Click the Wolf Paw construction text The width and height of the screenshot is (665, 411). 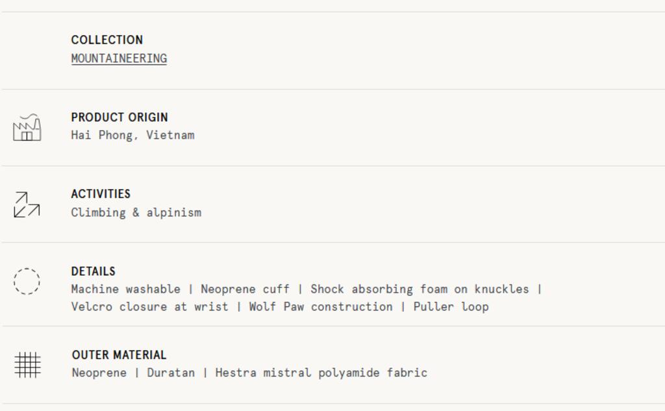click(x=321, y=306)
